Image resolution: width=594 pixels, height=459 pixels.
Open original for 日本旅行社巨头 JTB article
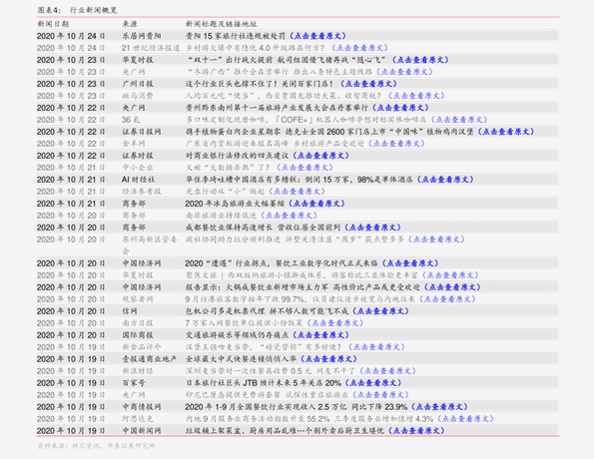[x=373, y=383]
